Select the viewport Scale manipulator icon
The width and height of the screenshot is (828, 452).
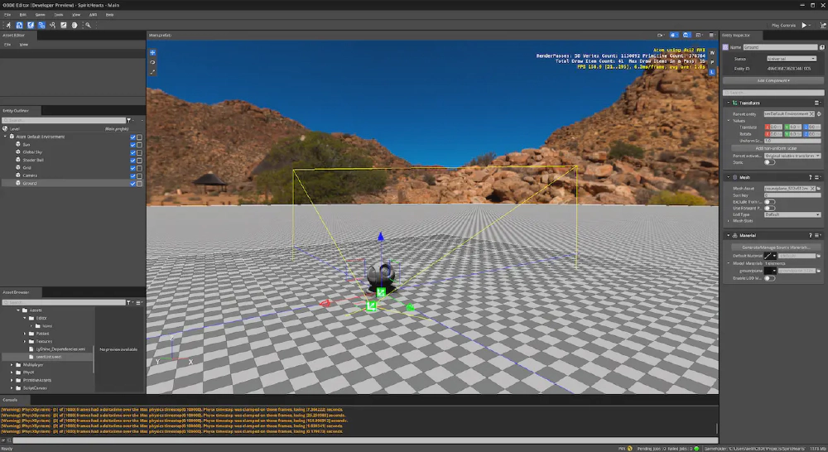(x=152, y=71)
